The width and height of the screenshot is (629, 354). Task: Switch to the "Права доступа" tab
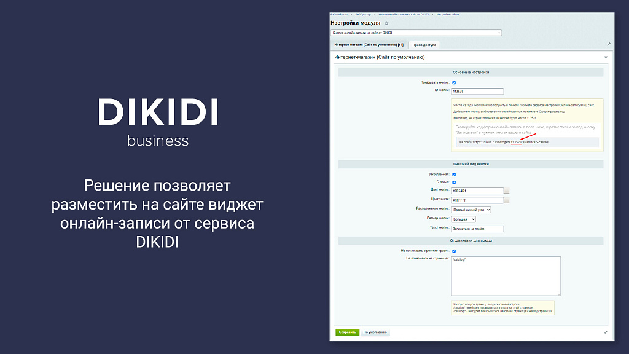(x=425, y=44)
